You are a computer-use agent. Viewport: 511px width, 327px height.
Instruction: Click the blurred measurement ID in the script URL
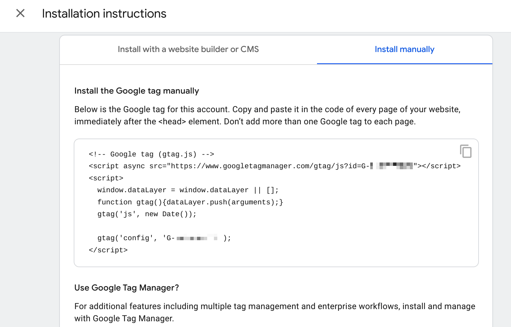[x=392, y=166]
